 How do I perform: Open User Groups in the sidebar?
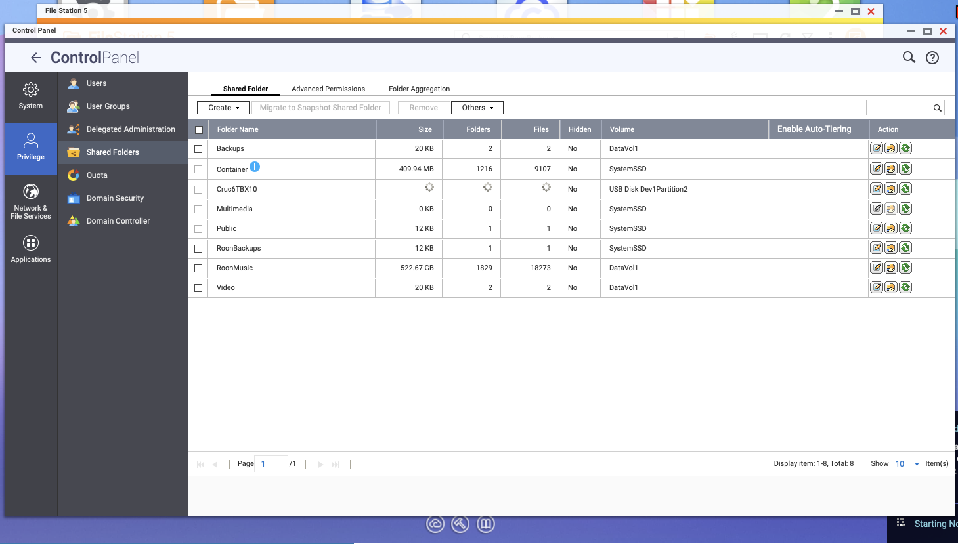click(123, 106)
